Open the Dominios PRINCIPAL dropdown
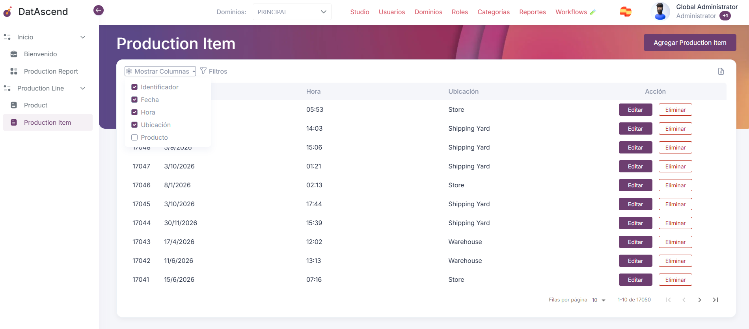 pyautogui.click(x=292, y=12)
